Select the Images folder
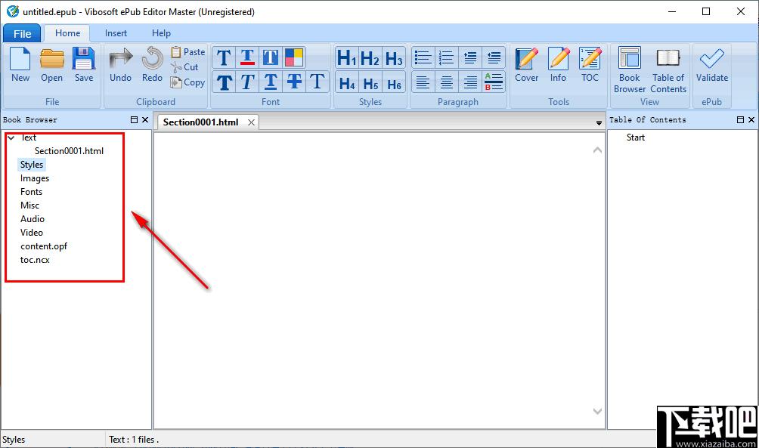 coord(34,178)
